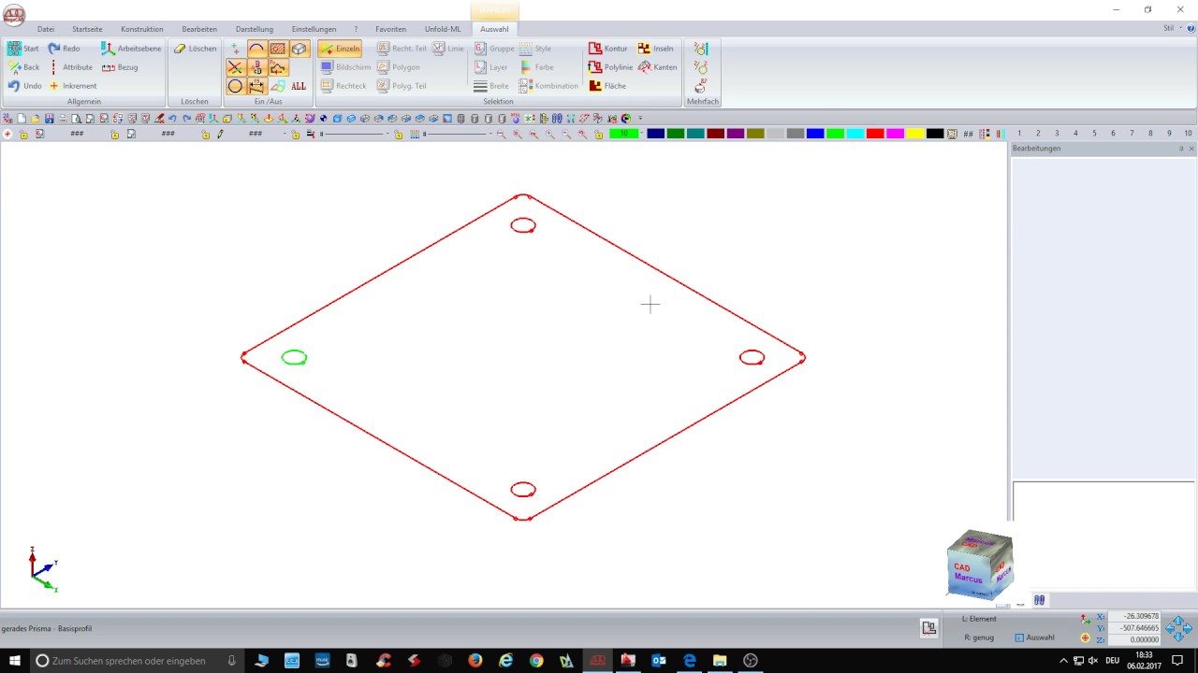The height and width of the screenshot is (673, 1198).
Task: Select layer number 10 button
Action: tap(1188, 134)
